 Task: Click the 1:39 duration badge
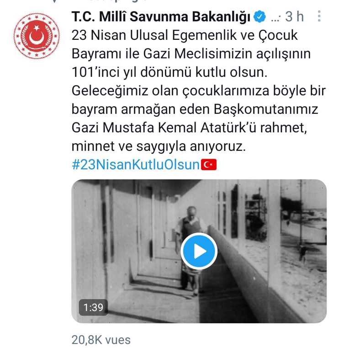tap(93, 307)
